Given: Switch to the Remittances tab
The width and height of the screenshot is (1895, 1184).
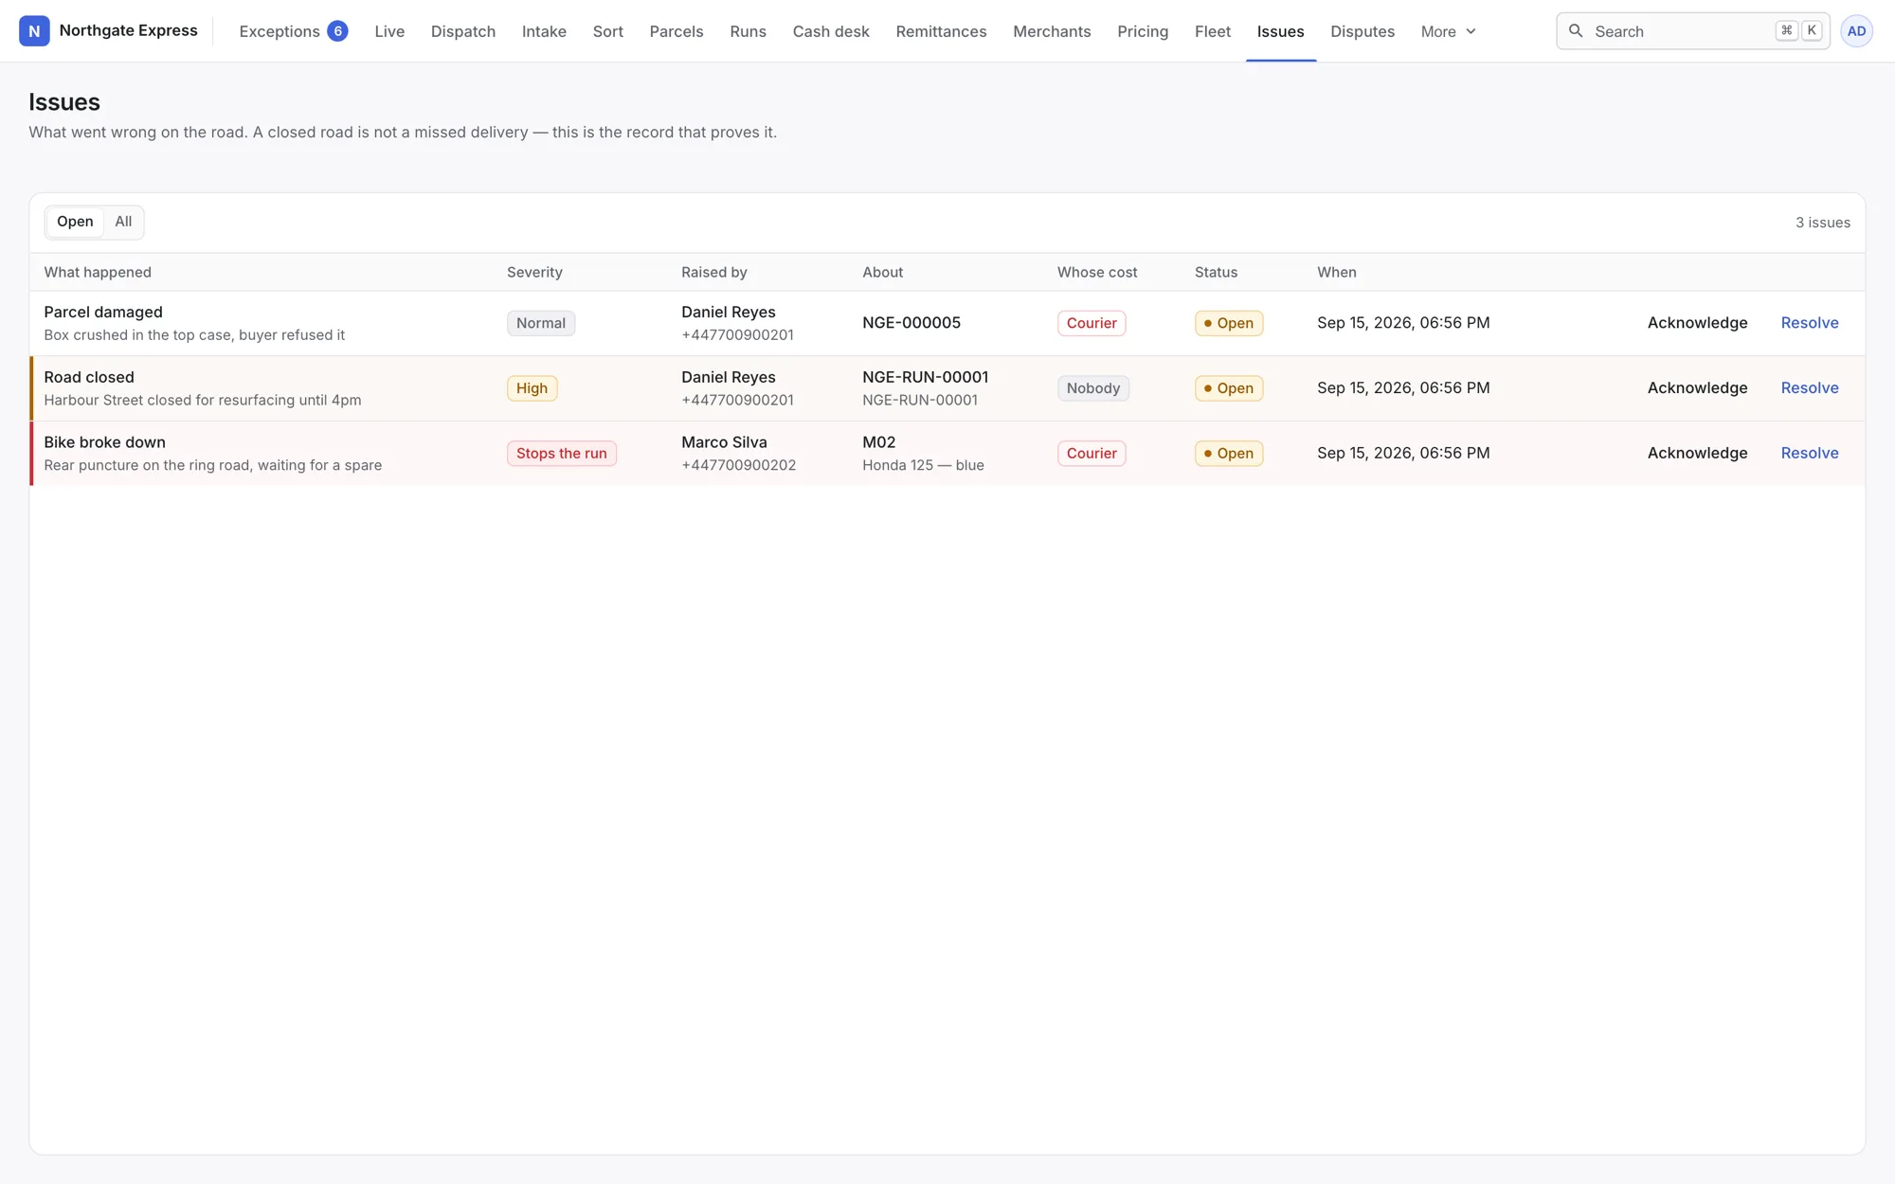Looking at the screenshot, I should [941, 31].
